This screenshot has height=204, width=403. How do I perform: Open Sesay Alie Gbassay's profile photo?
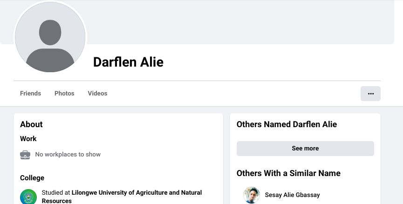tap(252, 195)
